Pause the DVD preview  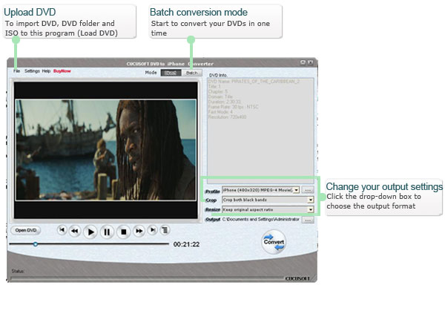point(107,232)
